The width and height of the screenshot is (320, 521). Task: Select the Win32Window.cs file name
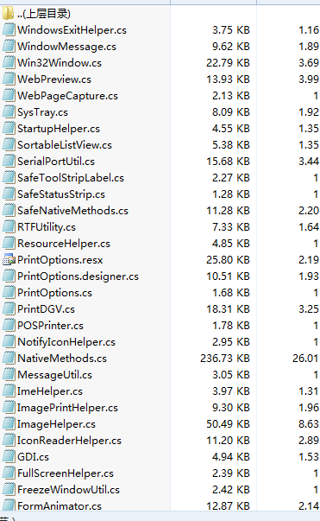click(x=60, y=63)
